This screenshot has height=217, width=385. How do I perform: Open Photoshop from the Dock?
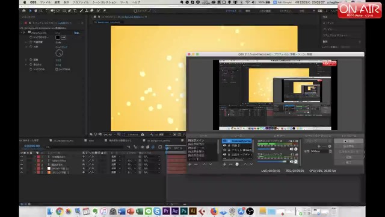tap(183, 211)
